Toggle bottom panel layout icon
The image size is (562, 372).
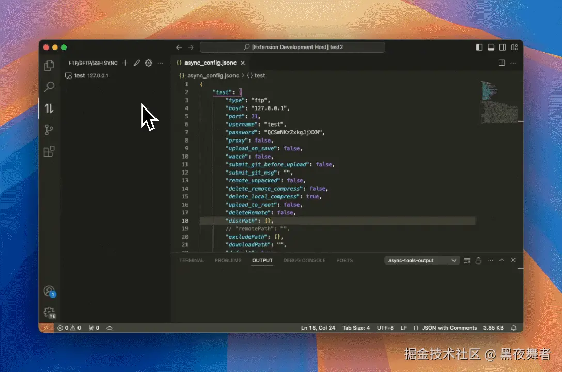pos(491,48)
